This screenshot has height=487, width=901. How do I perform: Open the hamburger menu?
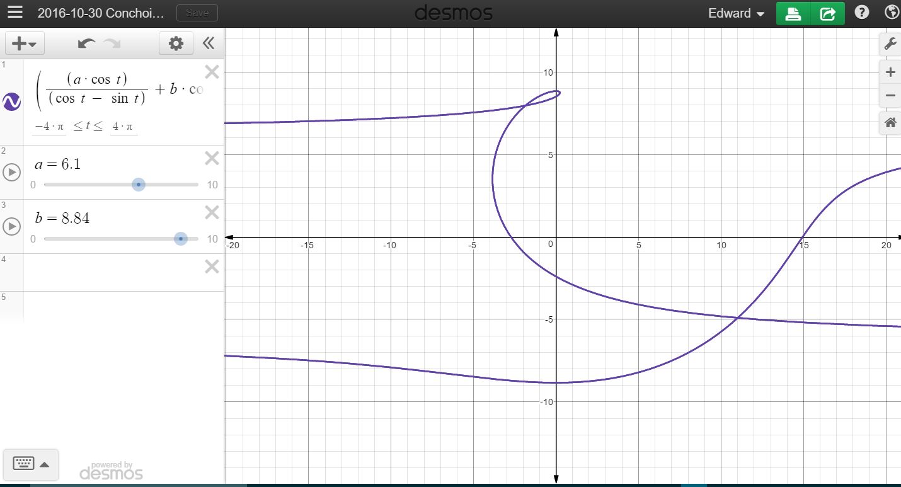[14, 12]
